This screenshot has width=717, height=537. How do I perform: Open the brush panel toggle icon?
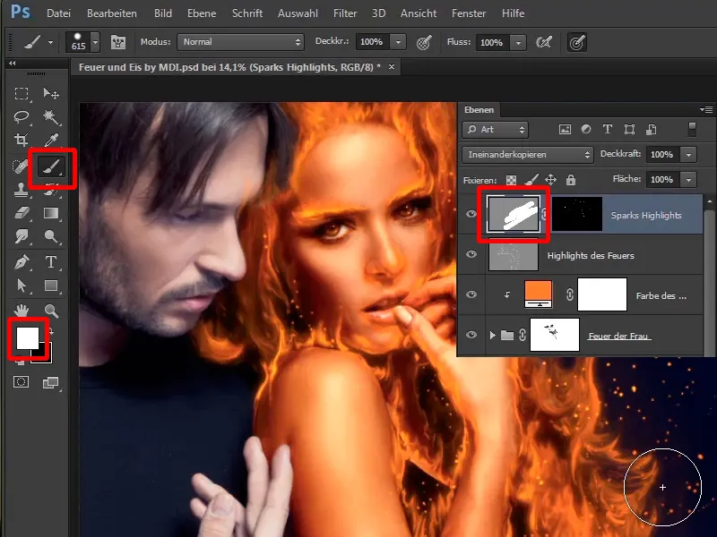[x=118, y=42]
